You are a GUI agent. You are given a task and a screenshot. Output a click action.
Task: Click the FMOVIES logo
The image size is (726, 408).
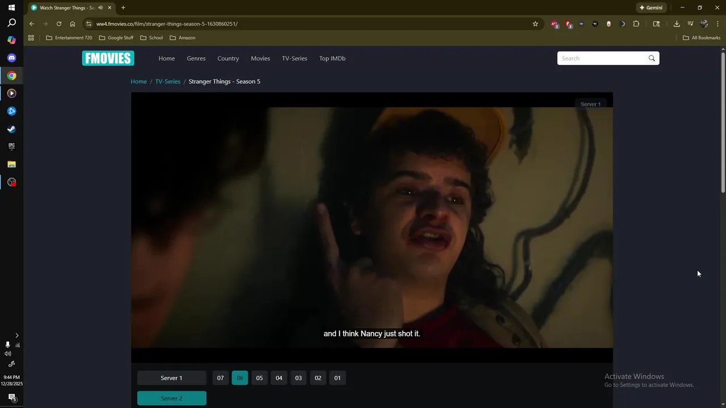click(x=108, y=58)
